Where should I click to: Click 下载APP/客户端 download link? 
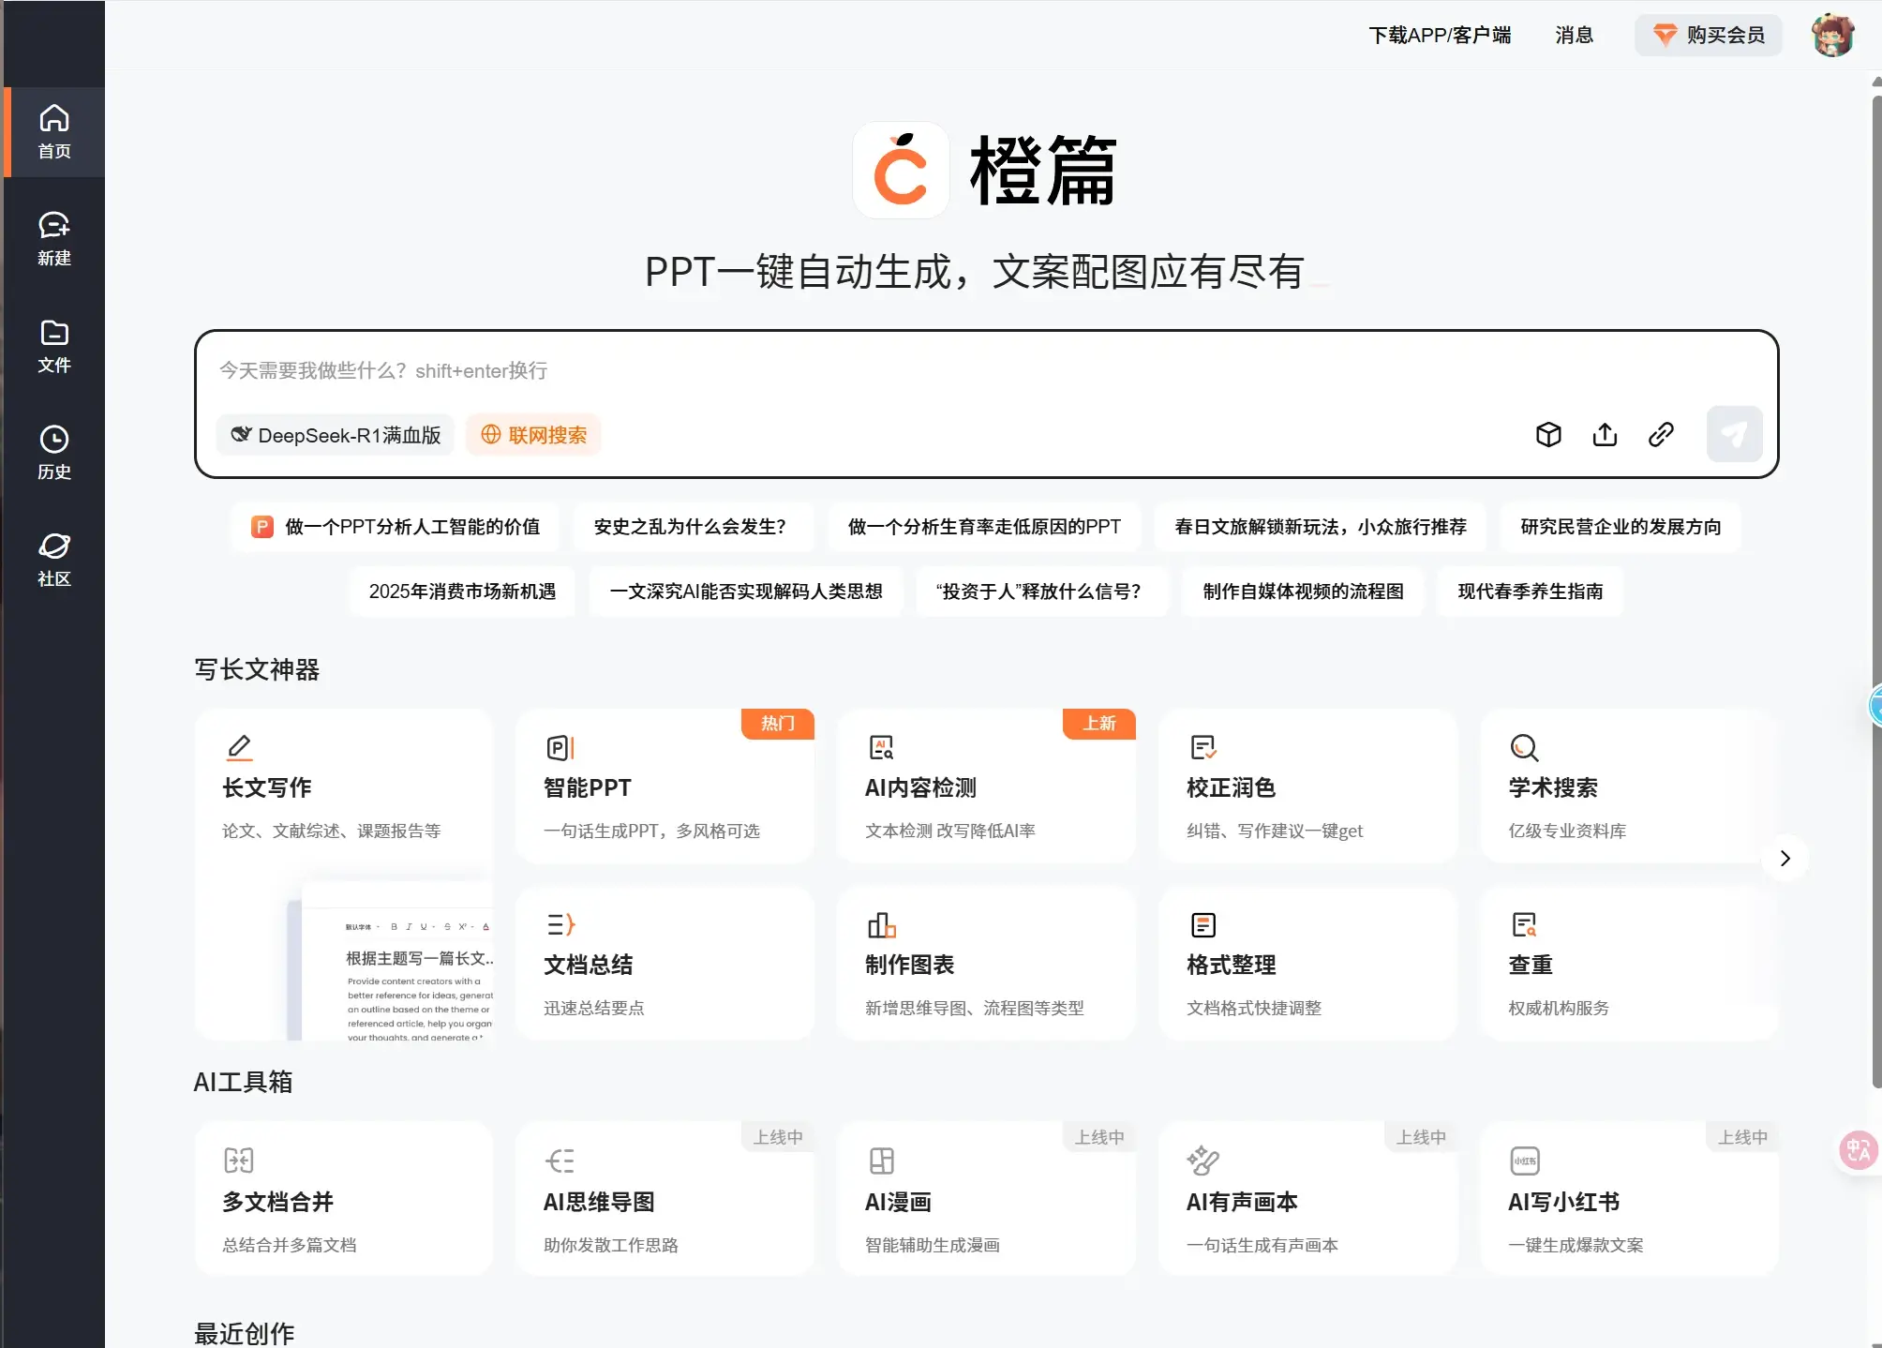click(x=1441, y=35)
